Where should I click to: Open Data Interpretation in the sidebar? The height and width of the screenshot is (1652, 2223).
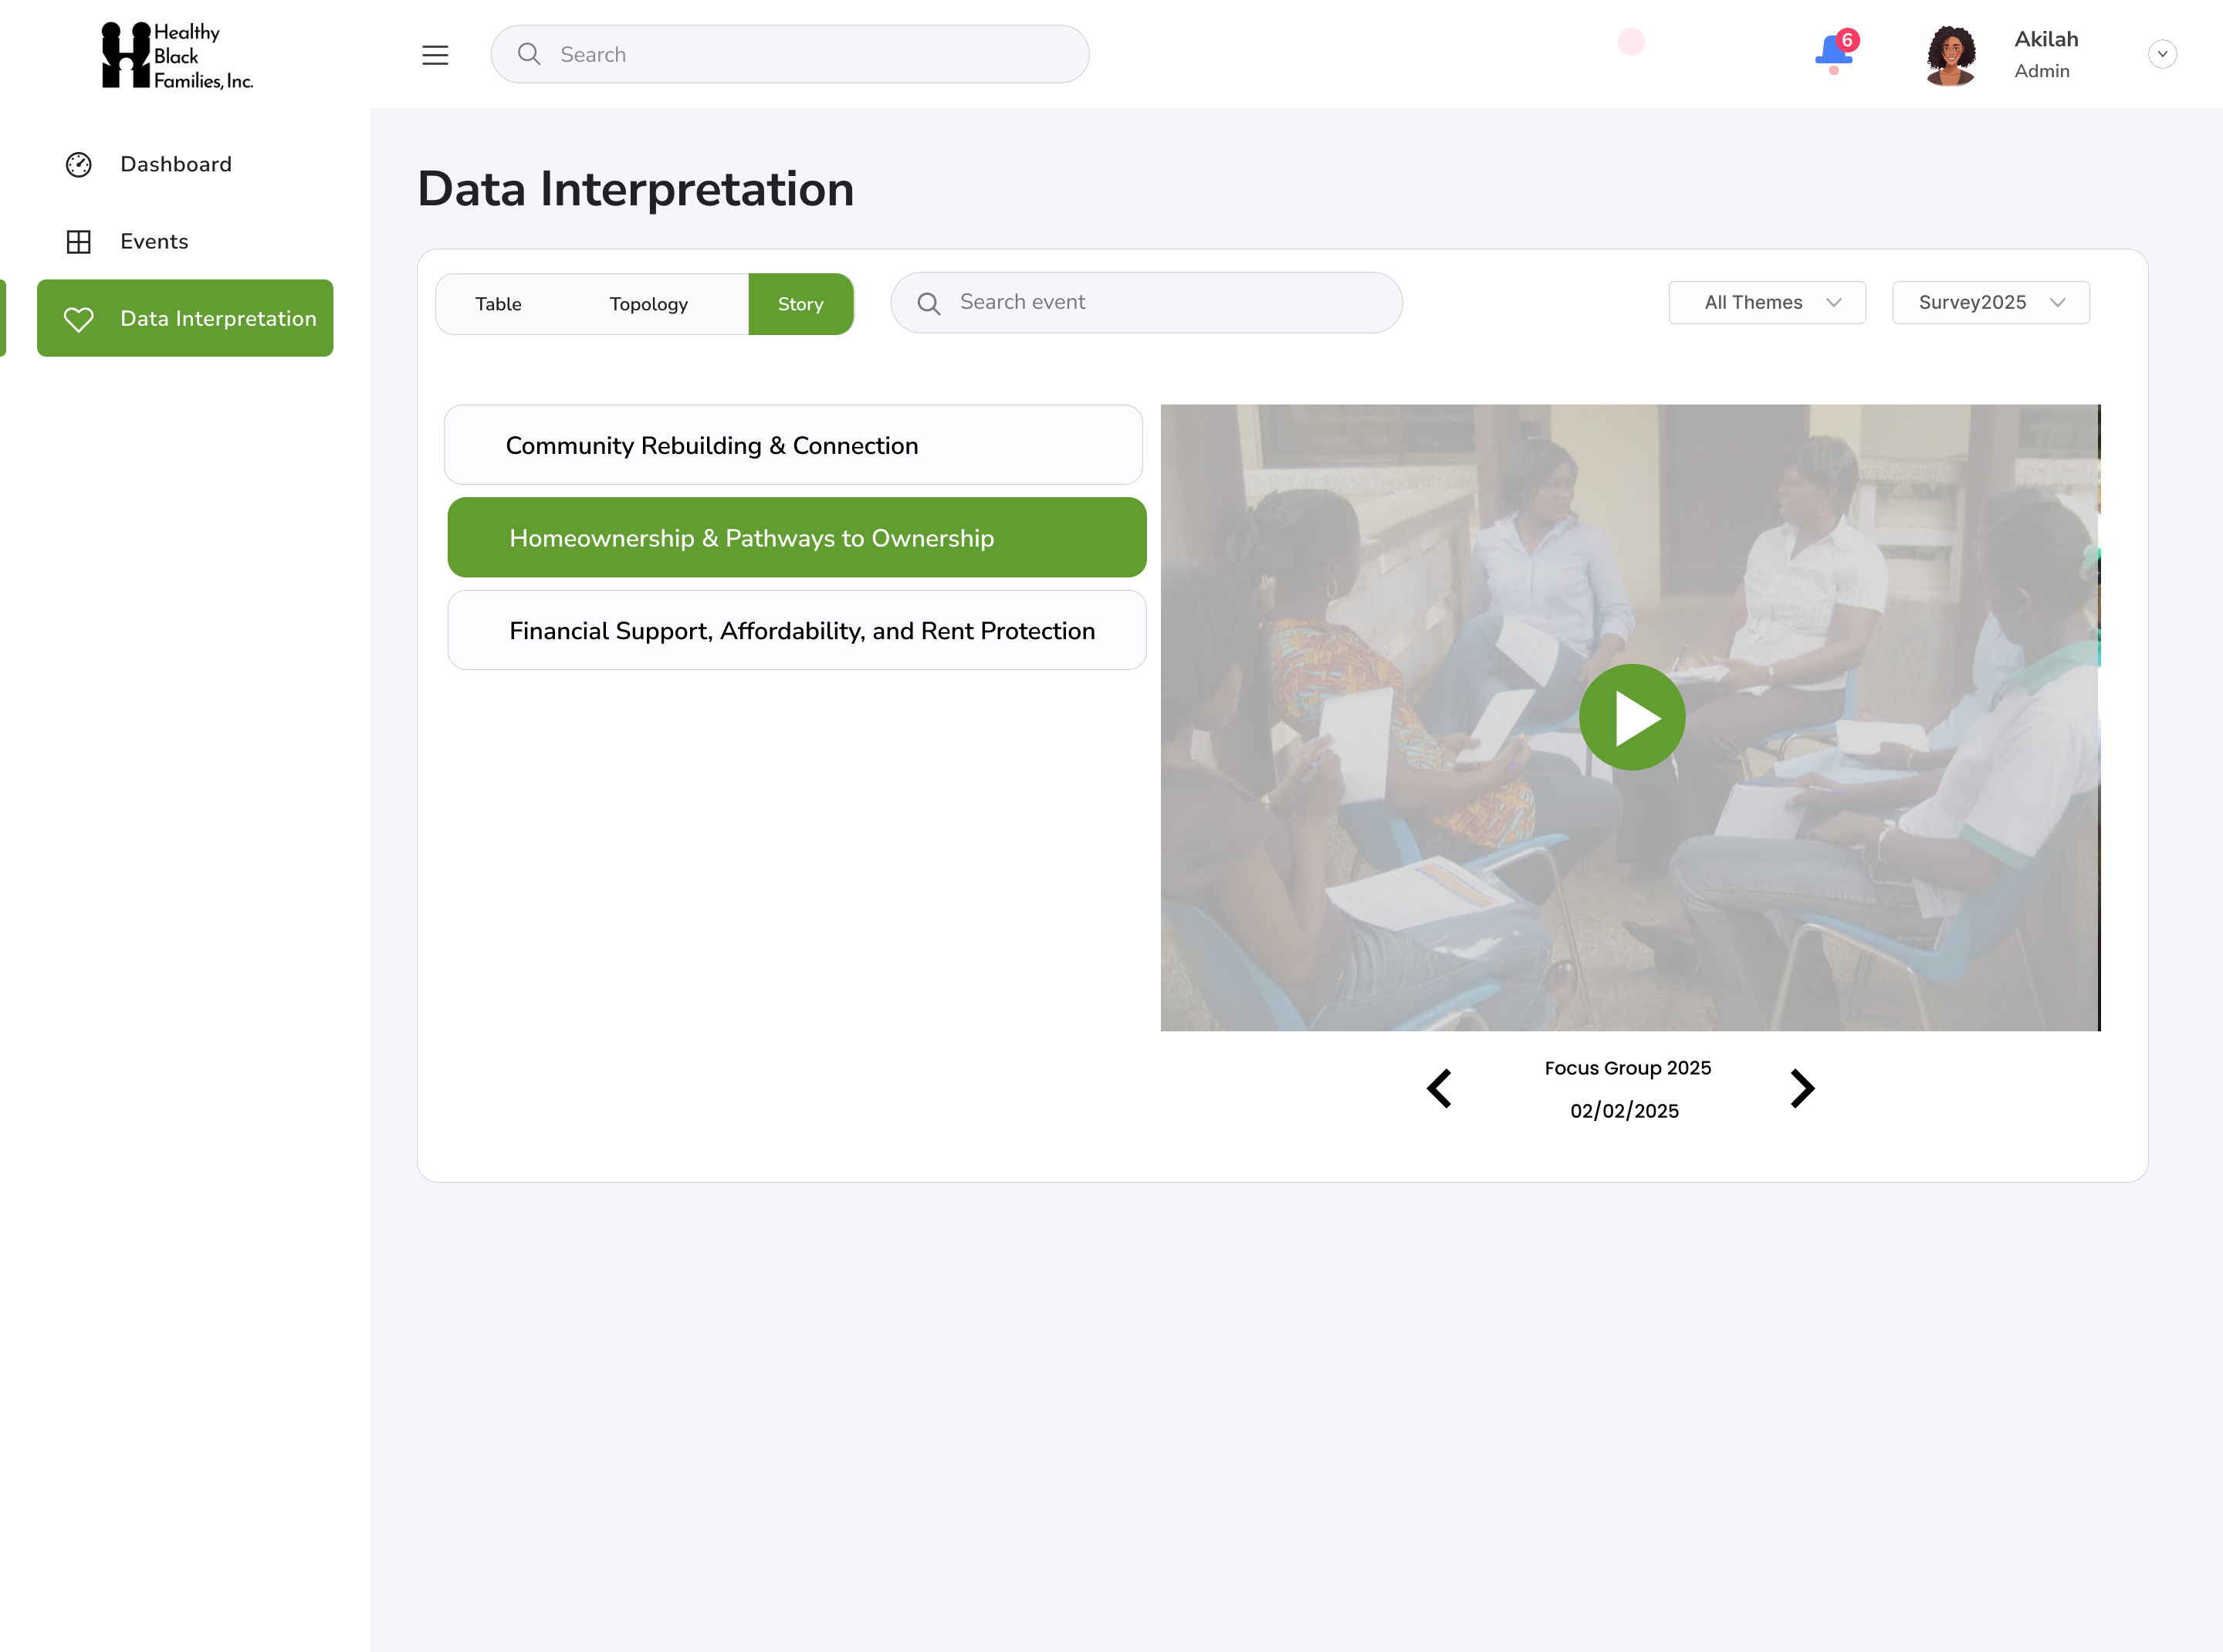pyautogui.click(x=185, y=318)
